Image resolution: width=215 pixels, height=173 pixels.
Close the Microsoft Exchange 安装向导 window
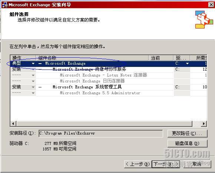click(x=211, y=5)
